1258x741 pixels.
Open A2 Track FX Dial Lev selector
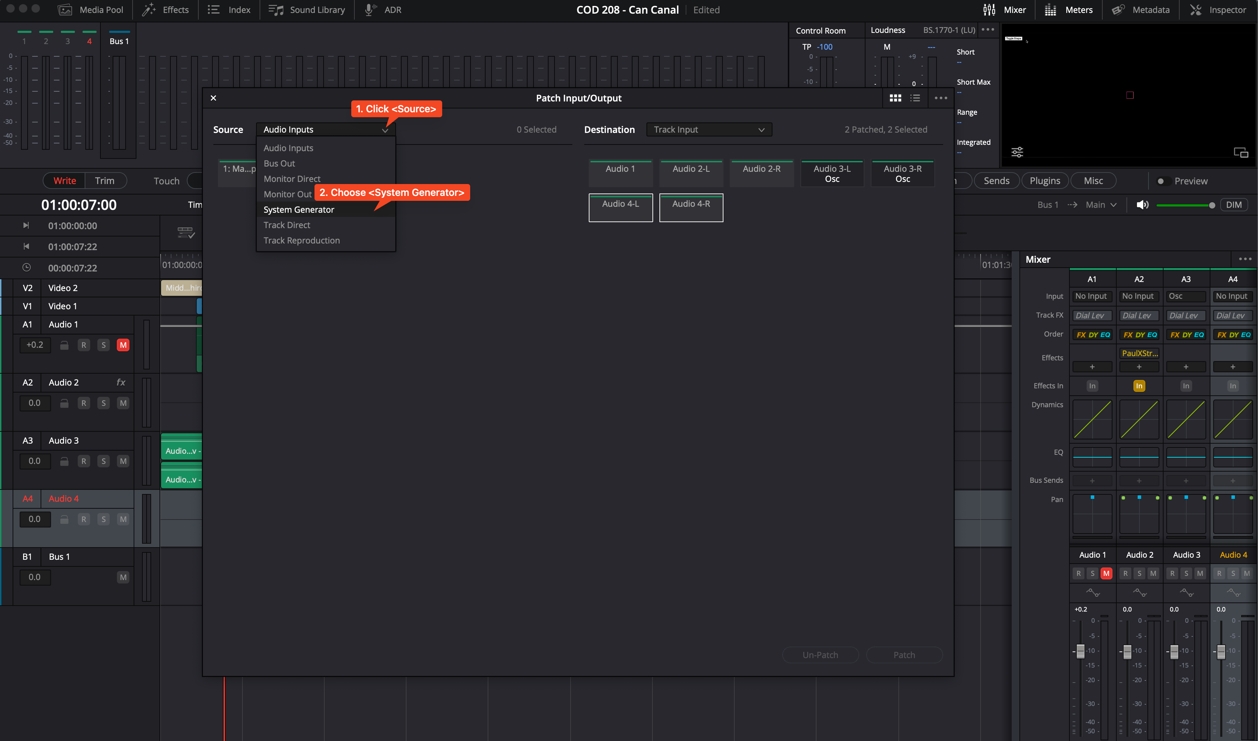coord(1139,315)
